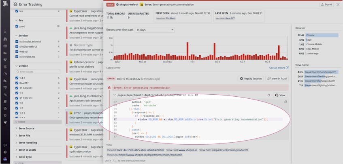This screenshot has width=343, height=164.
Task: Open search via the magnifier nav icon
Action: tap(5, 32)
